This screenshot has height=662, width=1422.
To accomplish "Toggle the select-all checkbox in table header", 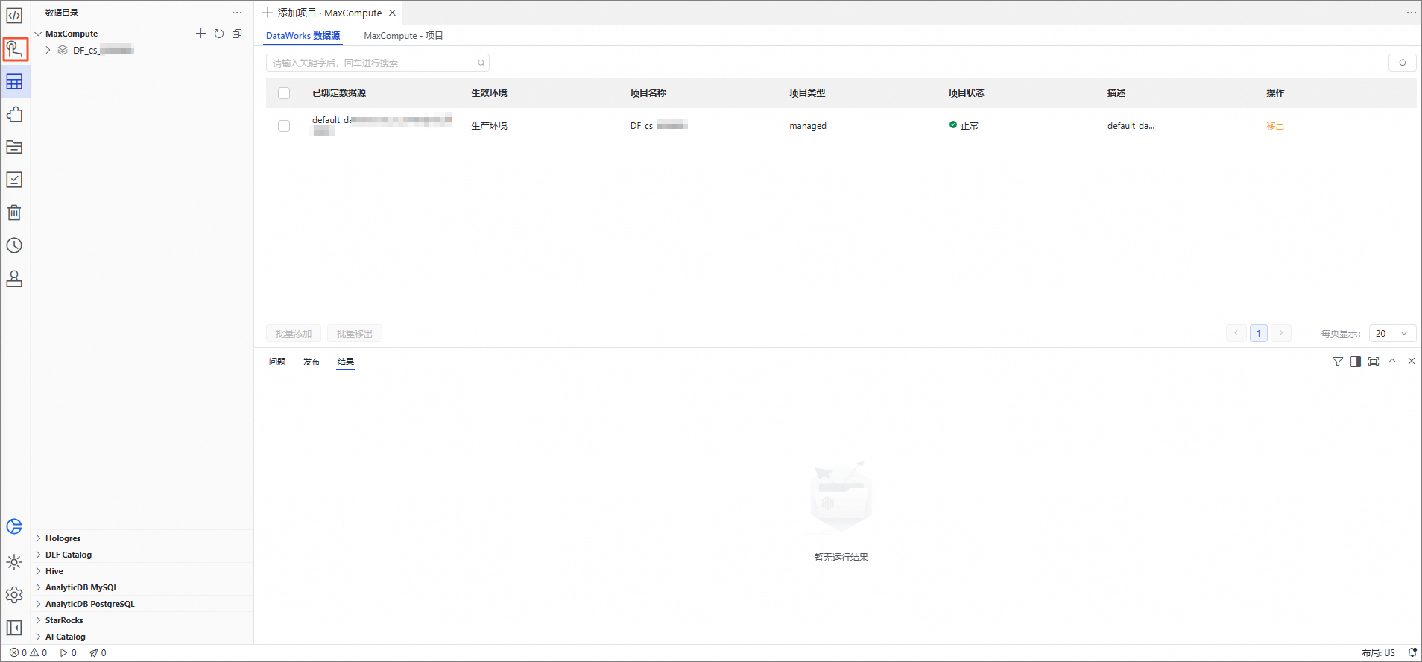I will pyautogui.click(x=284, y=93).
